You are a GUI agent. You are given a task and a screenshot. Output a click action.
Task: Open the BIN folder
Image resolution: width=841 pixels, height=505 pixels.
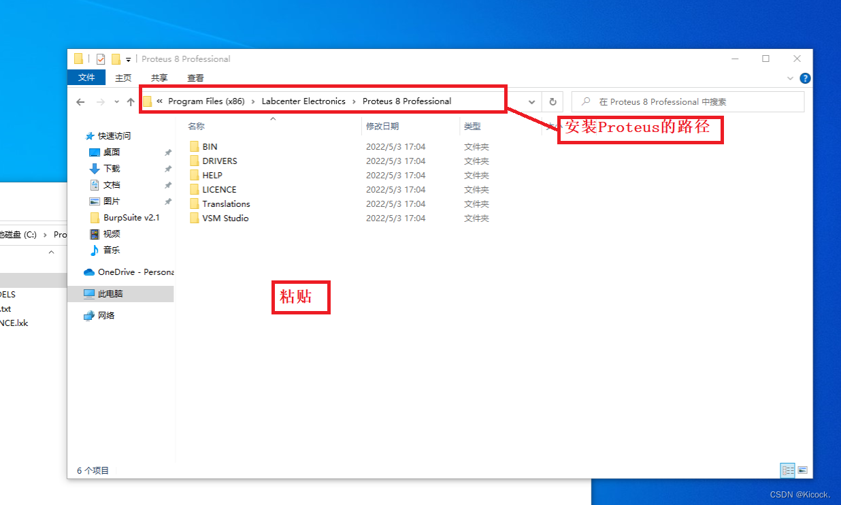(210, 146)
